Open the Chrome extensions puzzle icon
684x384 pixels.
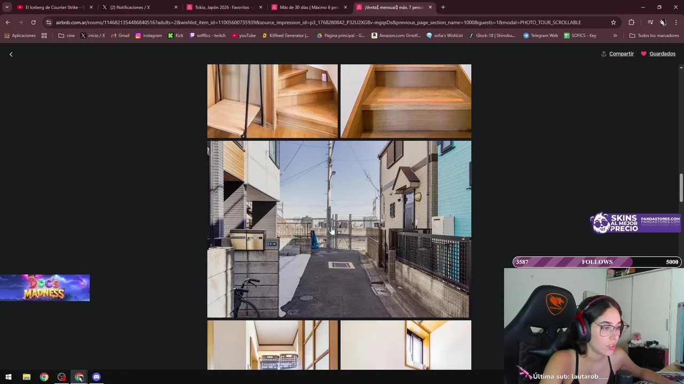tap(632, 22)
